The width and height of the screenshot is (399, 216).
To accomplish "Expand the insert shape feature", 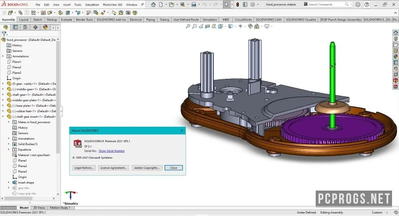I will (x=8, y=183).
